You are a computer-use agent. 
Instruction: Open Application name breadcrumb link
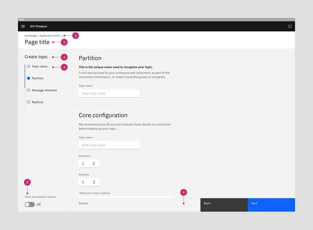pos(50,36)
